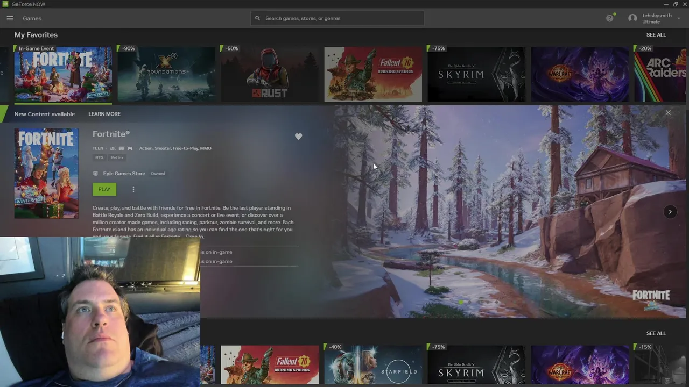This screenshot has height=387, width=689.
Task: Advance screenshot carousel with next arrow
Action: click(670, 212)
